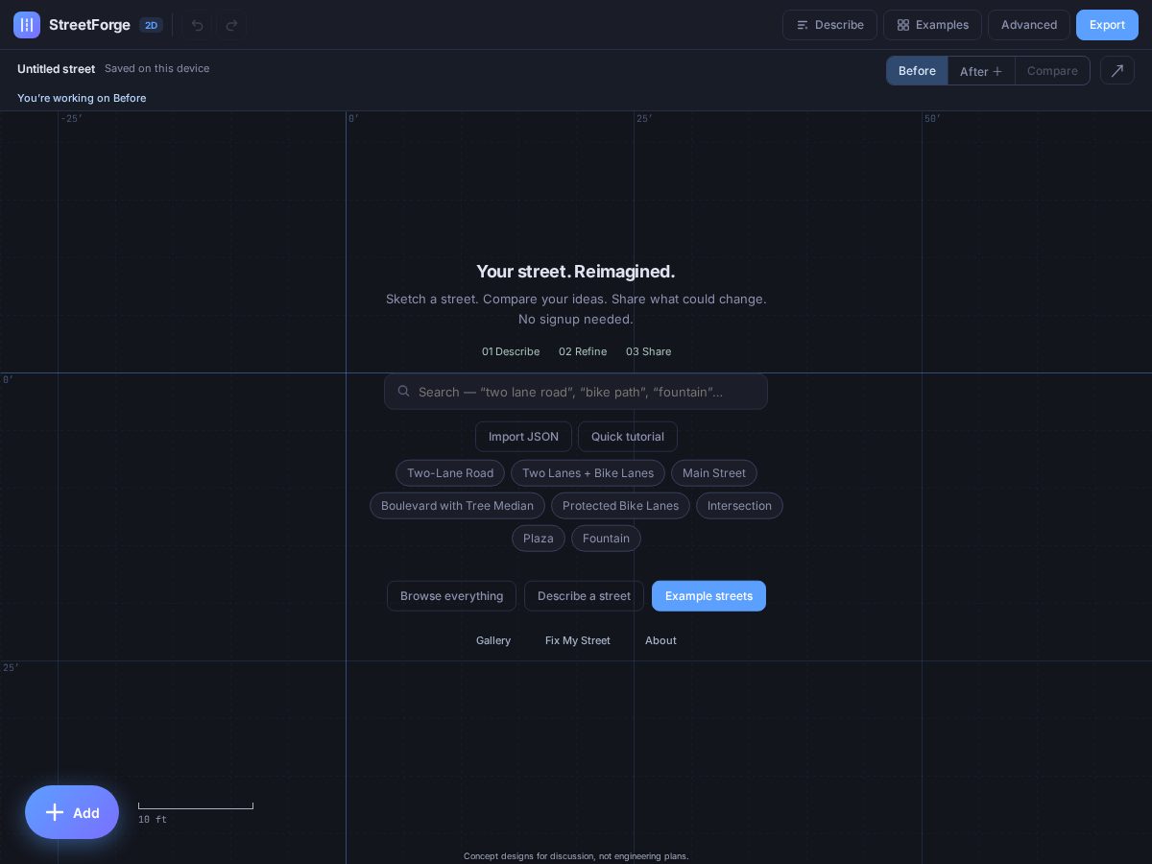Viewport: 1152px width, 864px height.
Task: Select the Two-Lane Road preset chip
Action: click(450, 473)
